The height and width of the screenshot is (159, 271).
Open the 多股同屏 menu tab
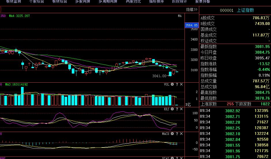pos(82,1)
